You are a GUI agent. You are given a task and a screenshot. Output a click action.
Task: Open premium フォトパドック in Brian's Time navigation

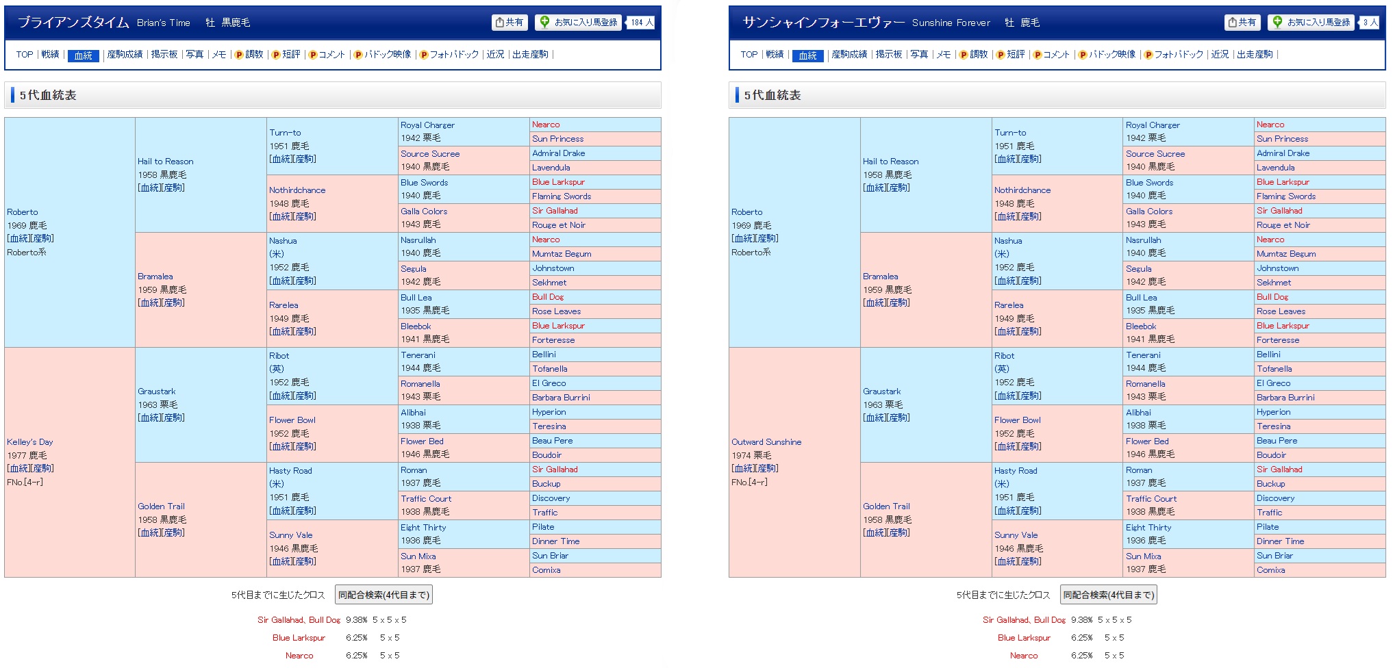point(449,55)
